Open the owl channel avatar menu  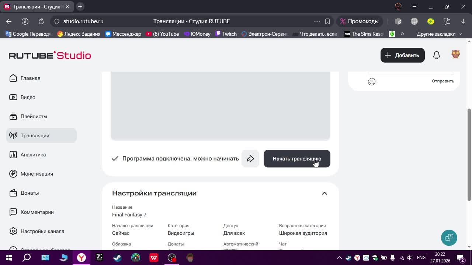pyautogui.click(x=456, y=55)
